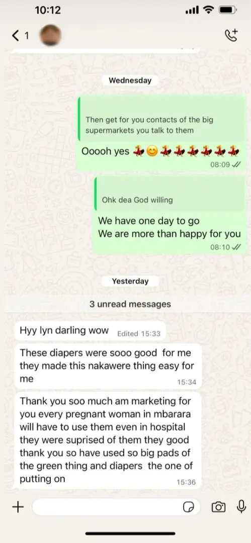Tap the back arrow to chat list
This screenshot has height=543, width=251.
(x=16, y=35)
